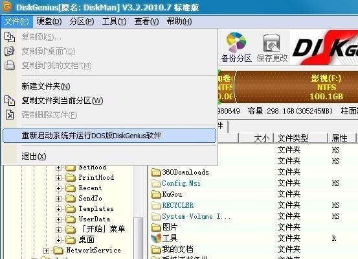Click the UserData folder icon in tree
This screenshot has height=259, width=358.
(71, 219)
